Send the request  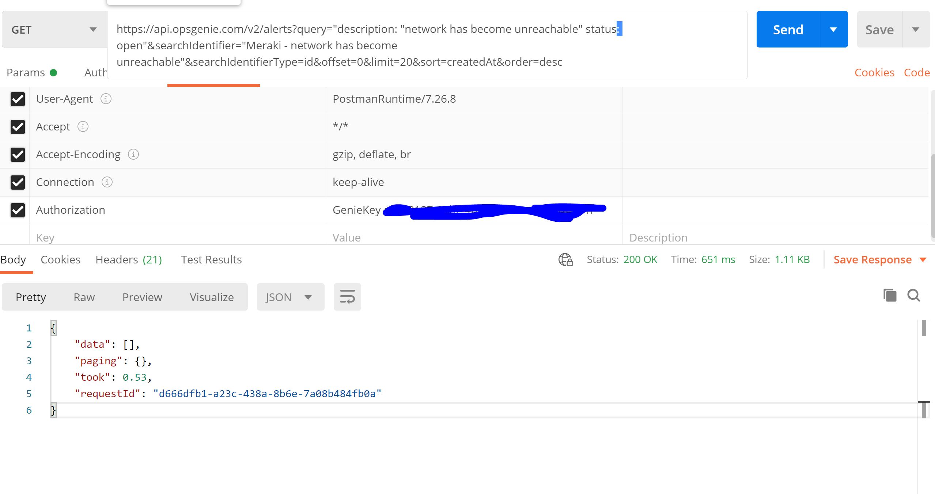coord(788,29)
